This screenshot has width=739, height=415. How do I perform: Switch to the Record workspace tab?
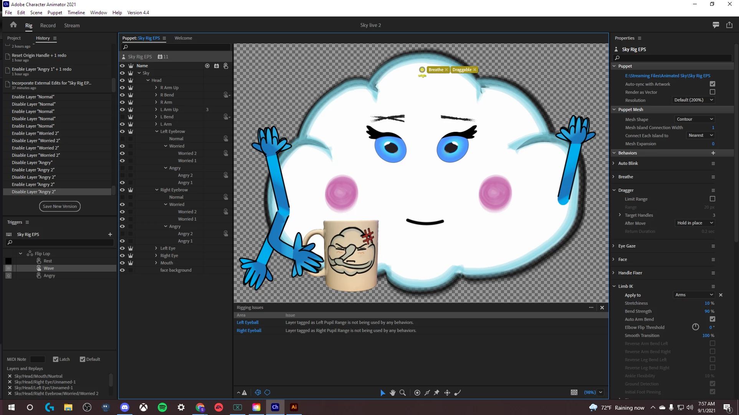(x=48, y=25)
